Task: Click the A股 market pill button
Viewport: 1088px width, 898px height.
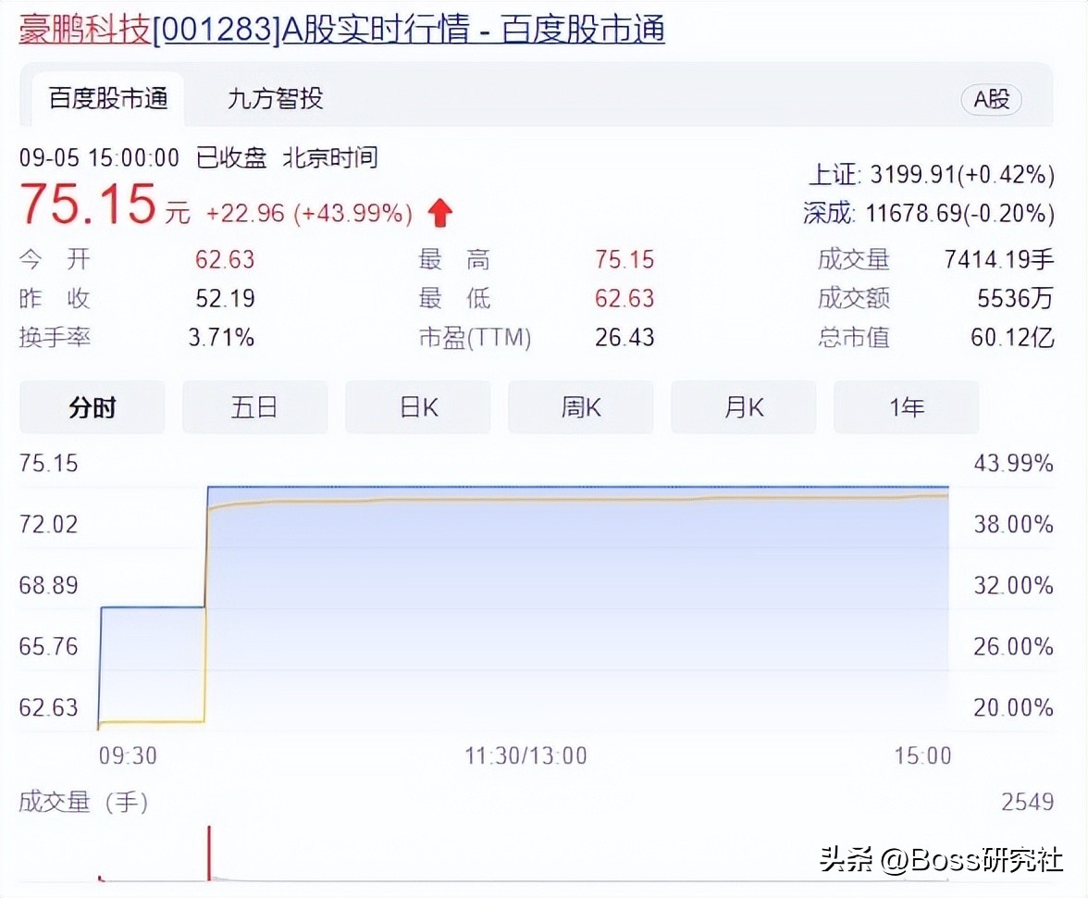Action: (991, 100)
